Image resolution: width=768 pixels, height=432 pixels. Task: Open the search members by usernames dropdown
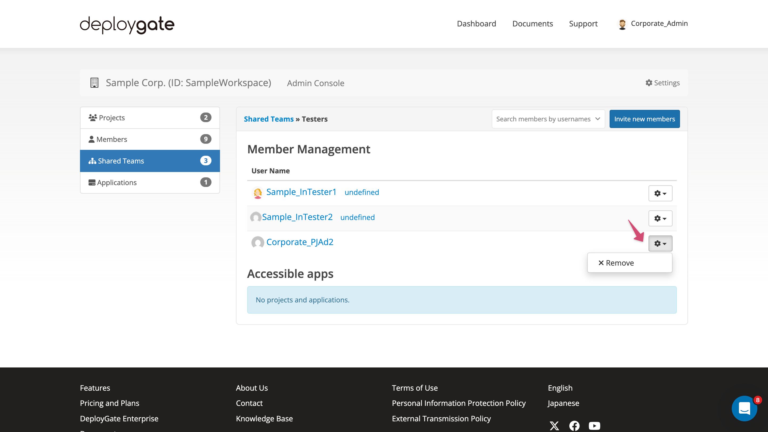pyautogui.click(x=548, y=119)
